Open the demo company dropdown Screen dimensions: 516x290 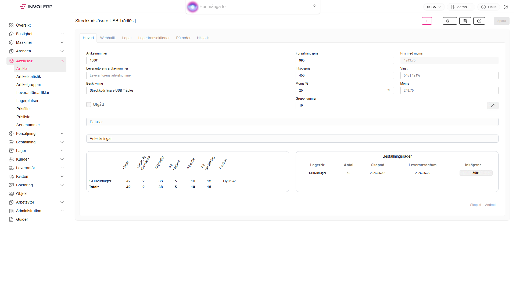461,7
